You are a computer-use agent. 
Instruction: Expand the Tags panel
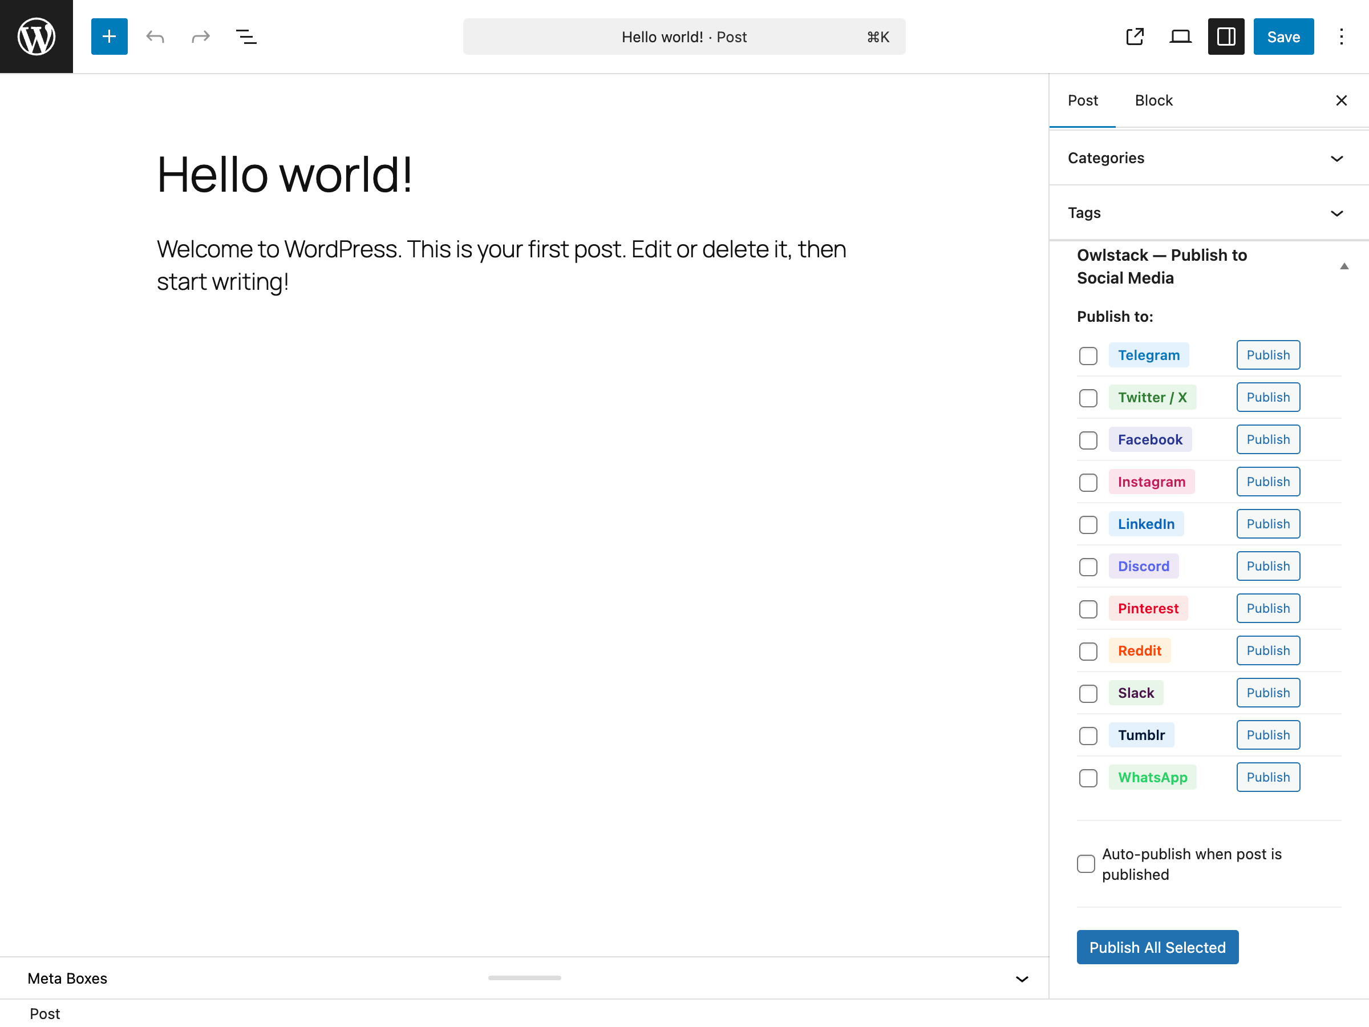[1208, 213]
